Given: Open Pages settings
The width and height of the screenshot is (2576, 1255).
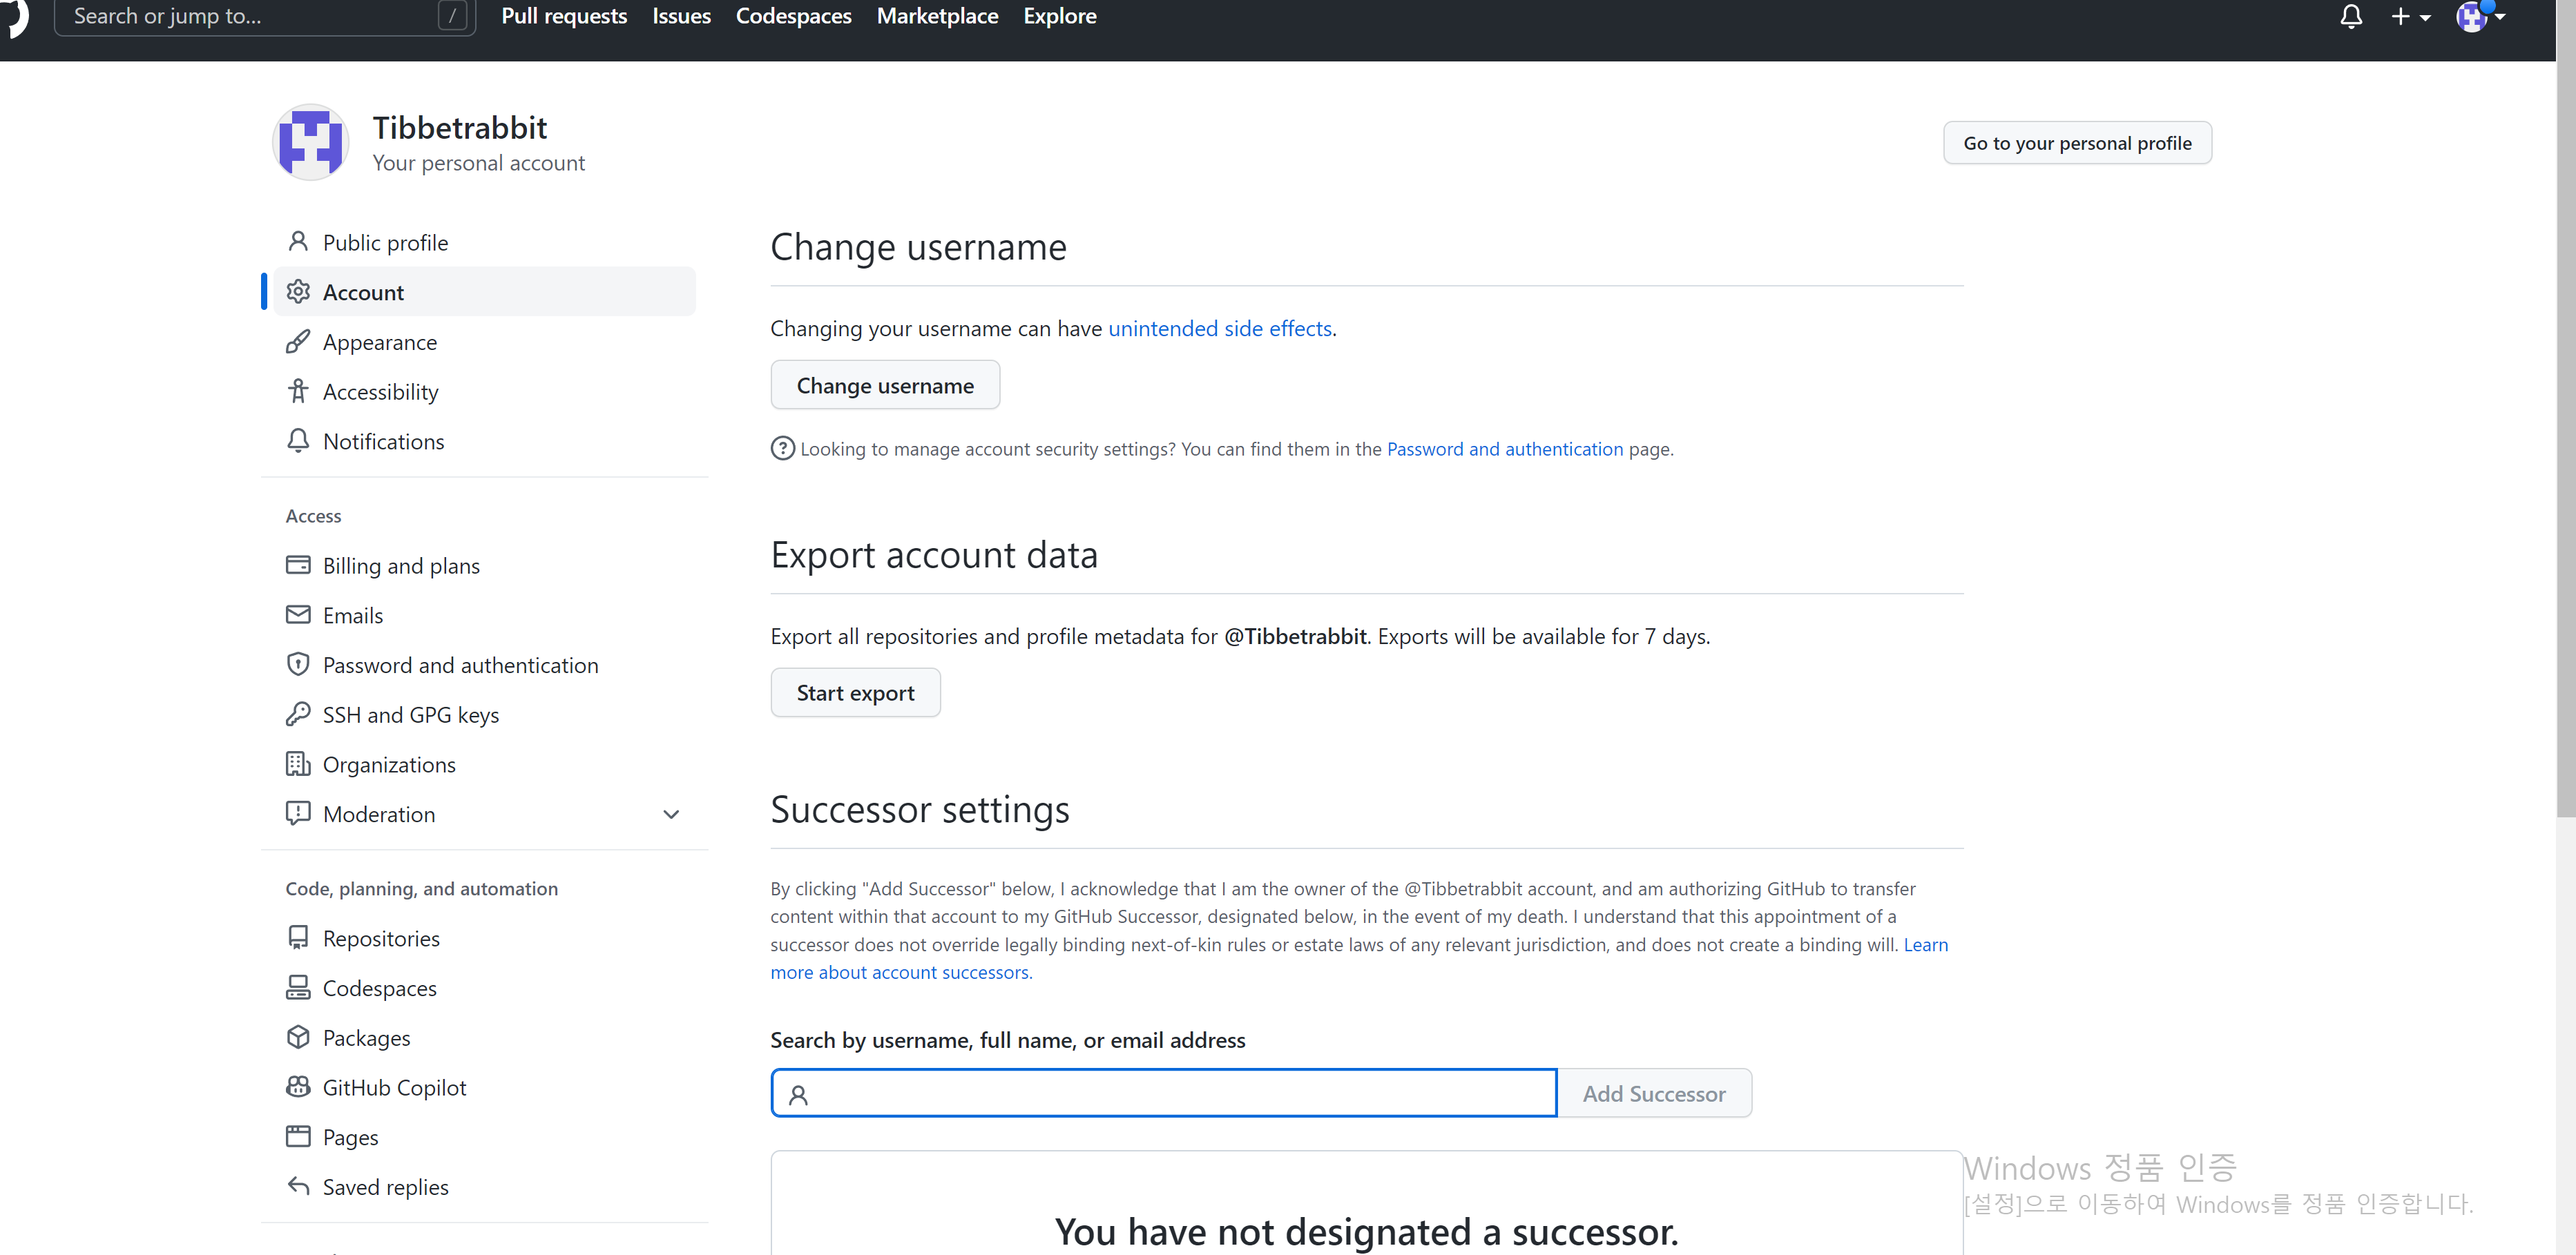Looking at the screenshot, I should pos(484,1136).
